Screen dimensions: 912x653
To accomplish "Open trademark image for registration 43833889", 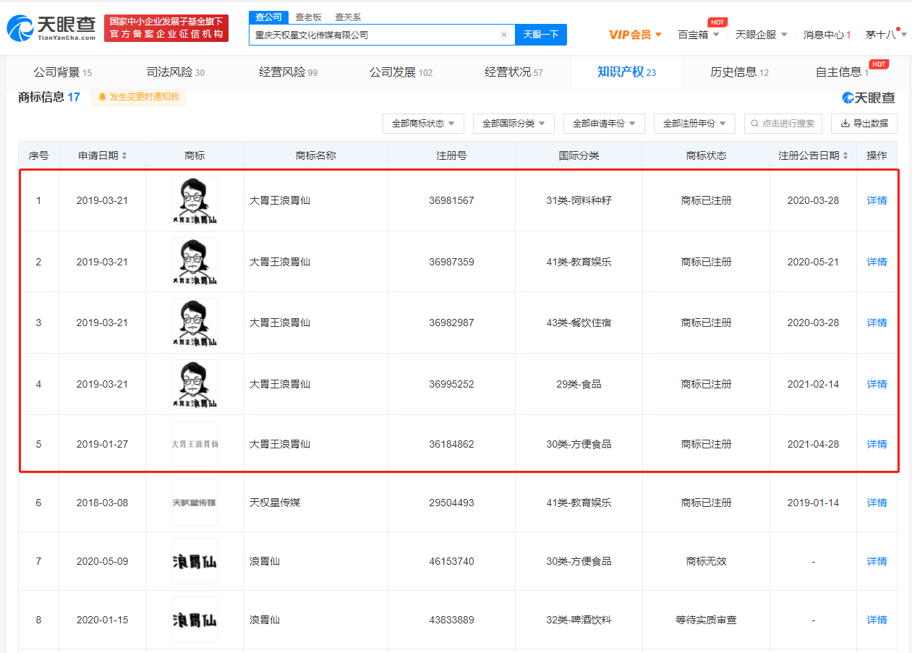I will 195,620.
